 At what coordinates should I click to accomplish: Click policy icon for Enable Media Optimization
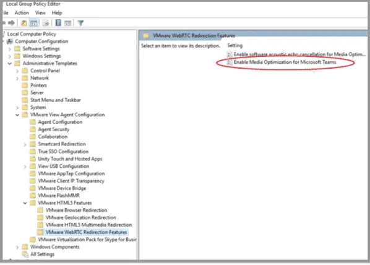click(230, 63)
